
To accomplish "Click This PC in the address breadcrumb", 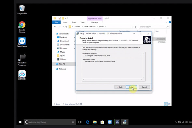I will (77, 27).
